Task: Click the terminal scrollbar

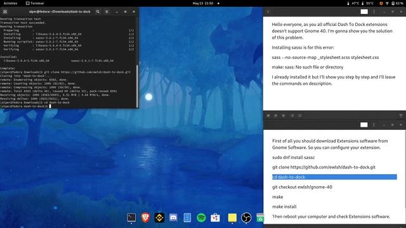Action: coord(137,85)
